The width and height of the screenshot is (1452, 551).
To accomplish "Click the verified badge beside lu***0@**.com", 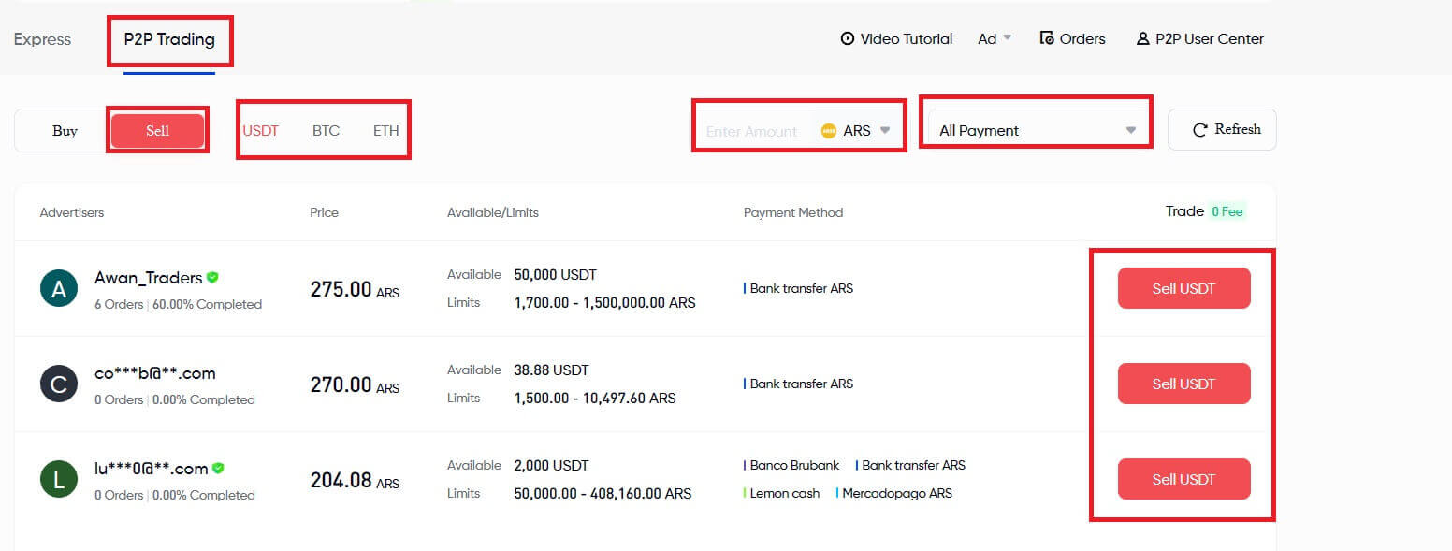I will (x=218, y=468).
